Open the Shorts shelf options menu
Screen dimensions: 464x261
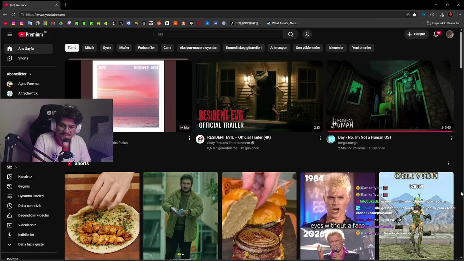point(449,163)
